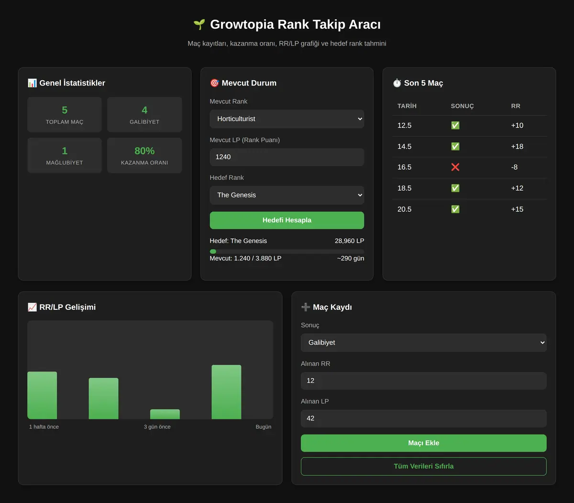The height and width of the screenshot is (503, 574).
Task: Click the date cell 16.5 in the match table
Action: (x=405, y=167)
